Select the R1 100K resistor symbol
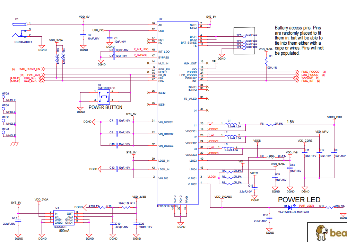 pyautogui.click(x=266, y=61)
